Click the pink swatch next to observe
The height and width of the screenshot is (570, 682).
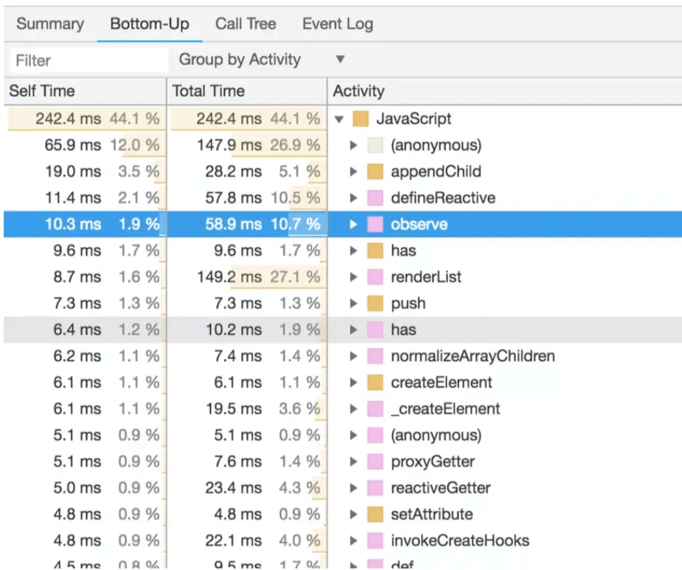[x=375, y=224]
